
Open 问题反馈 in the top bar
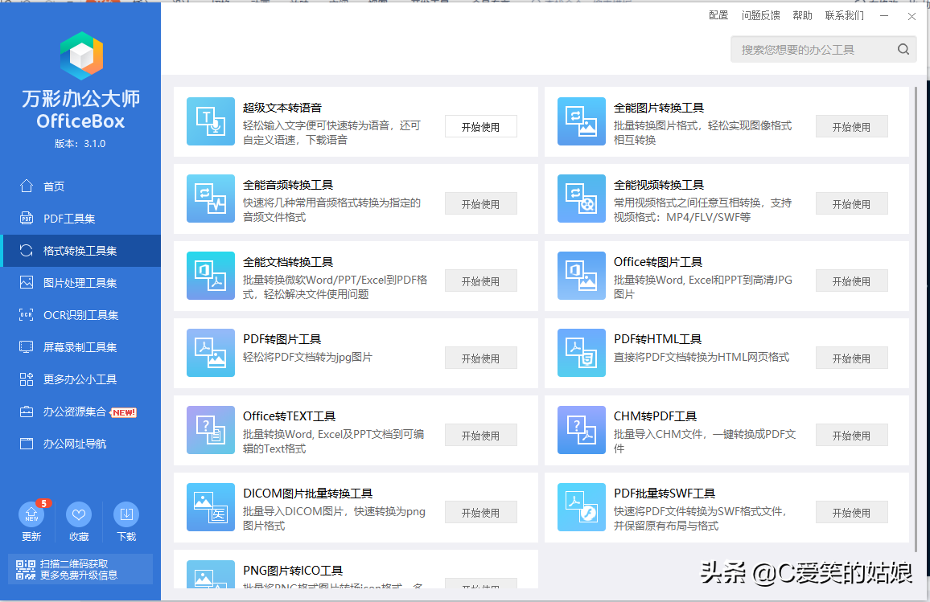pyautogui.click(x=761, y=15)
